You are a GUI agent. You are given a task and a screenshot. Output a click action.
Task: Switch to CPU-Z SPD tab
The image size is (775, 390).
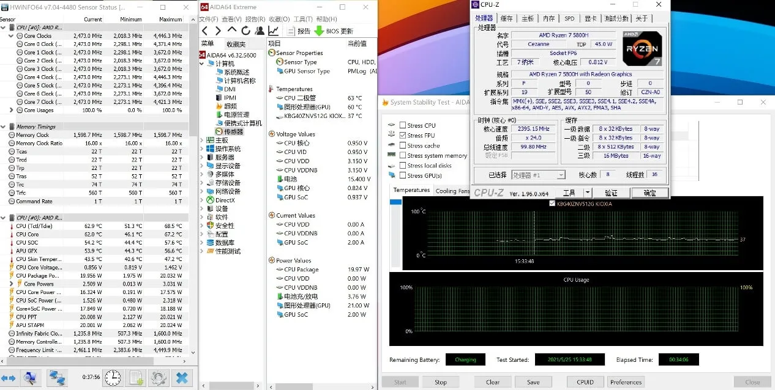569,19
